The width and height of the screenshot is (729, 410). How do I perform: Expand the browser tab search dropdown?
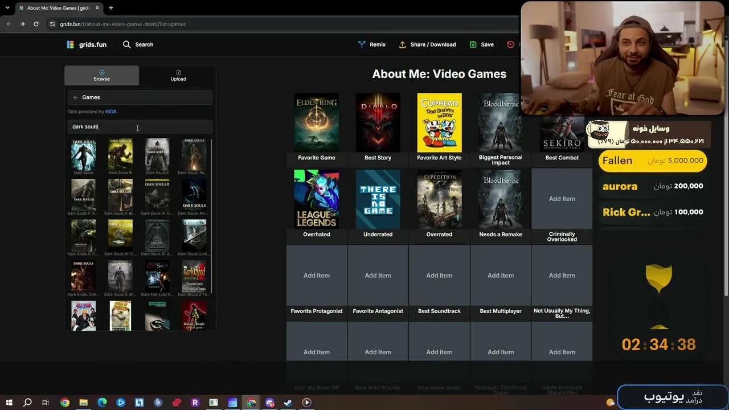pos(7,8)
